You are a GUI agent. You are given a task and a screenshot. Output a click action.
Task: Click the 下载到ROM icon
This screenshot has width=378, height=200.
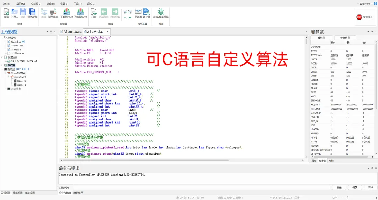(x=80, y=12)
